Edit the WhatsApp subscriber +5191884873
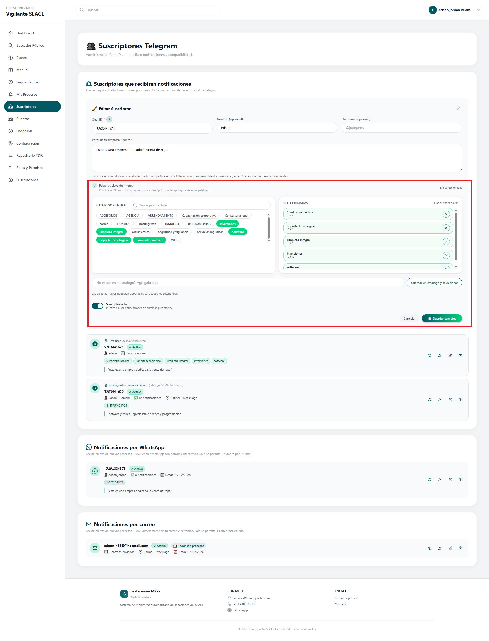 (x=450, y=479)
